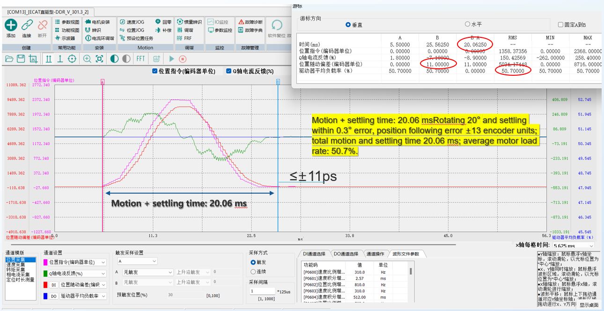Screen dimensions: 604x311
Task: Click the 连接 (connect) chain icon
Action: click(x=27, y=25)
